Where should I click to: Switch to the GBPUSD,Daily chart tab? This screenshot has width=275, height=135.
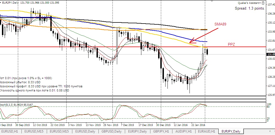[x=111, y=131]
